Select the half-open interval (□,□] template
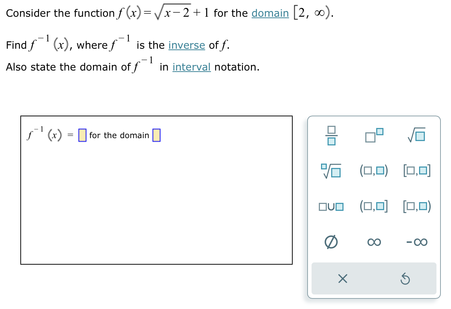This screenshot has height=309, width=451. [x=374, y=206]
